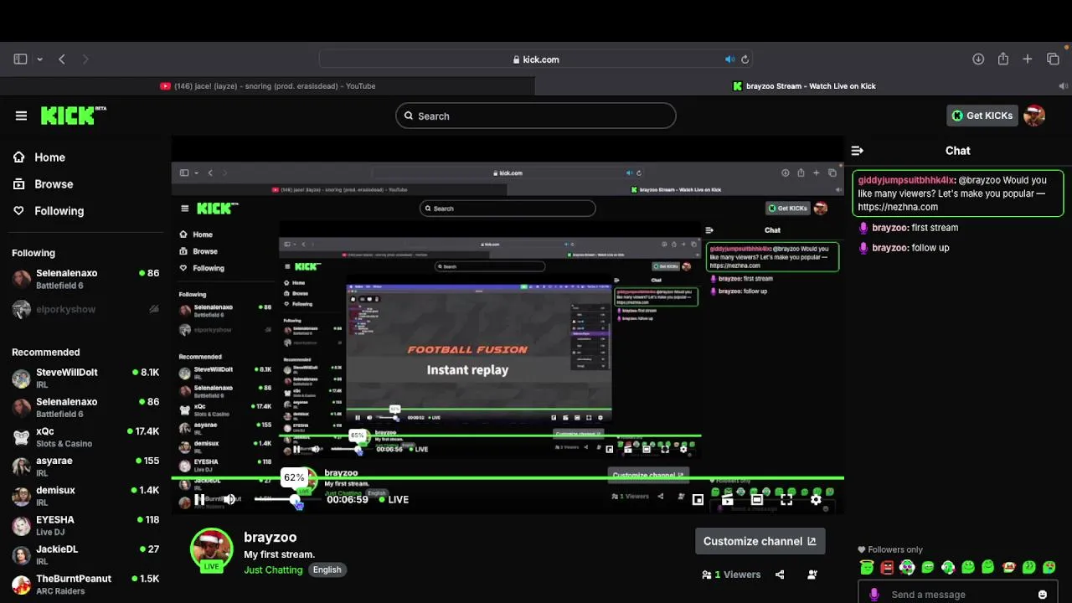Open recommended channel EYESHA
1072x603 pixels.
click(x=85, y=525)
